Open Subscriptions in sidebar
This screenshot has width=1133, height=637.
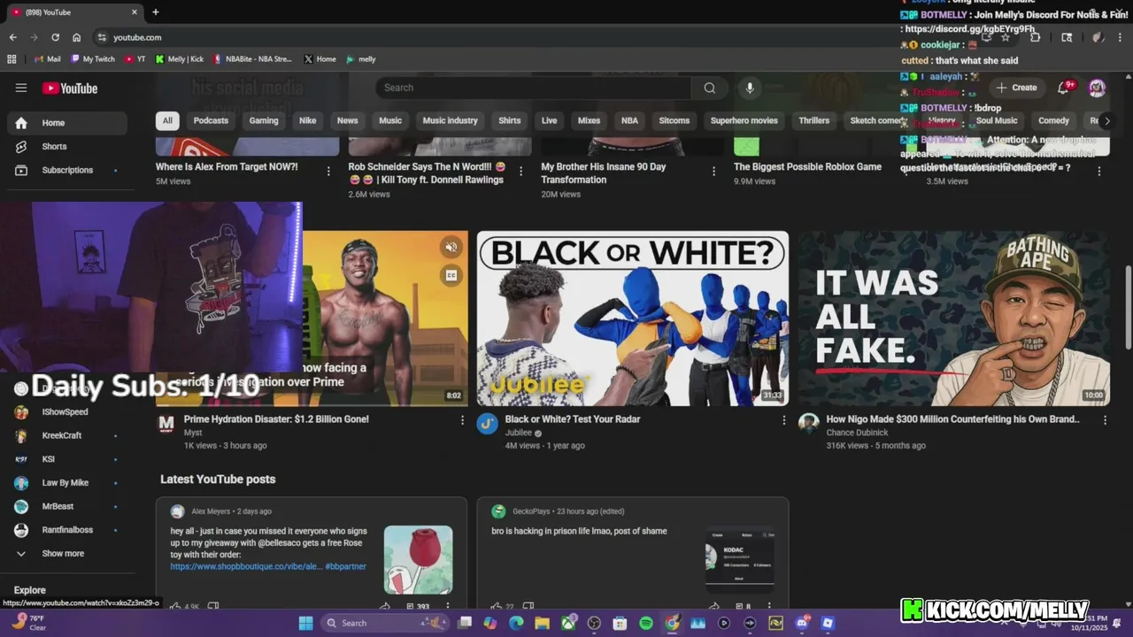tap(67, 170)
